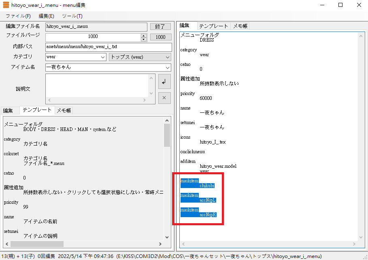The height and width of the screenshot is (260, 368).
Task: Click the 内部パス input field
Action: pyautogui.click(x=108, y=47)
